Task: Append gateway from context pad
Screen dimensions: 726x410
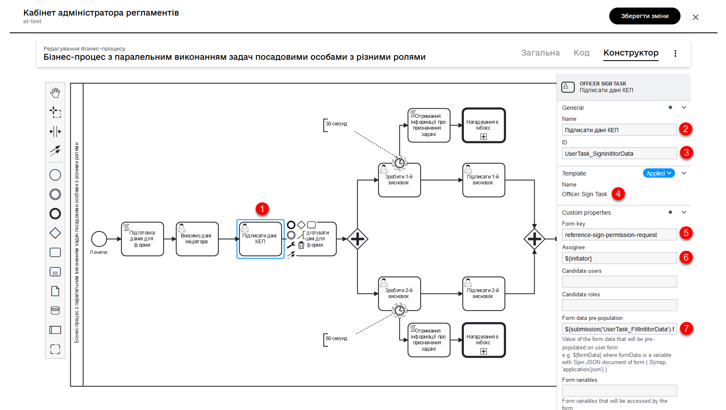Action: pyautogui.click(x=301, y=225)
